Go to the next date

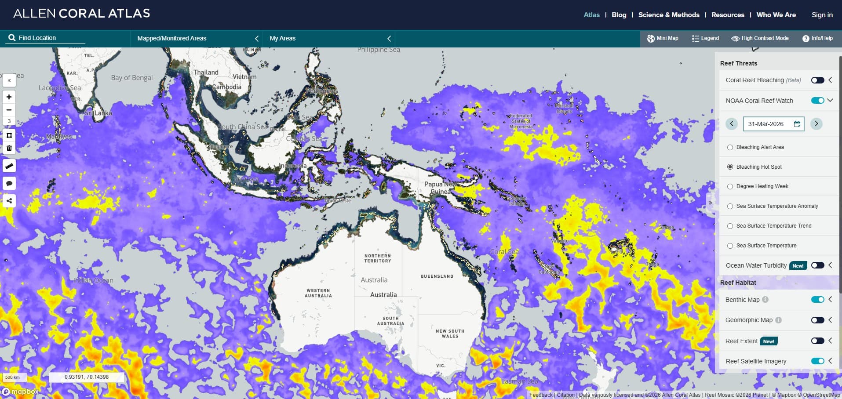coord(816,124)
